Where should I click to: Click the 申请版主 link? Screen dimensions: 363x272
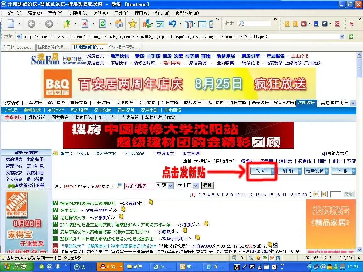point(166,154)
